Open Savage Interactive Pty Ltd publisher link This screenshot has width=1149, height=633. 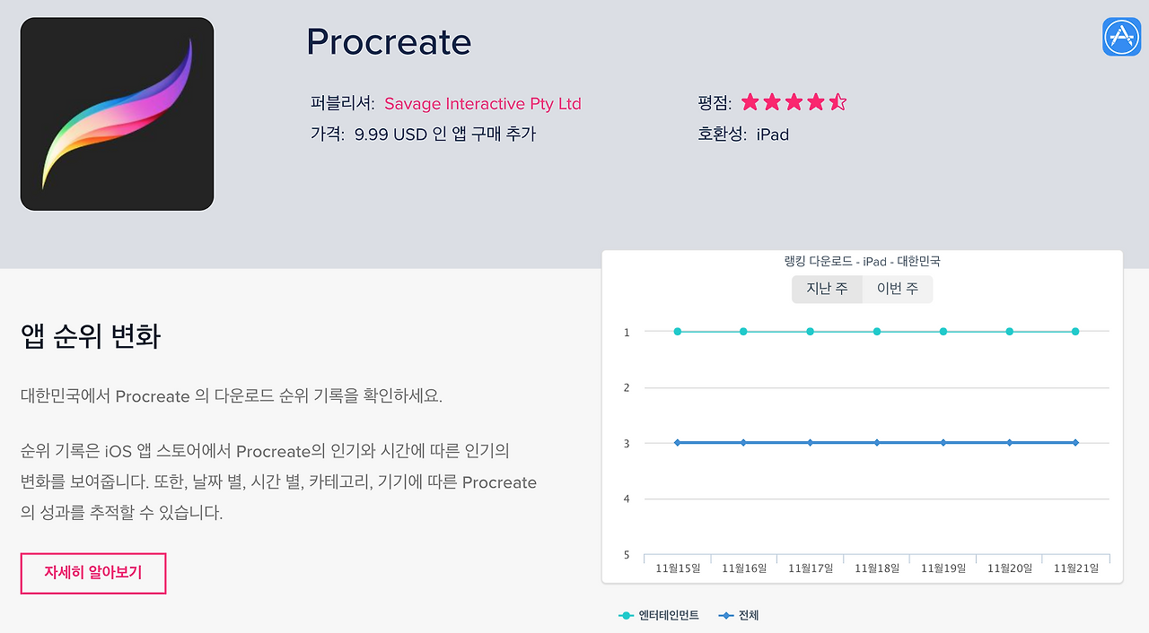pyautogui.click(x=482, y=103)
